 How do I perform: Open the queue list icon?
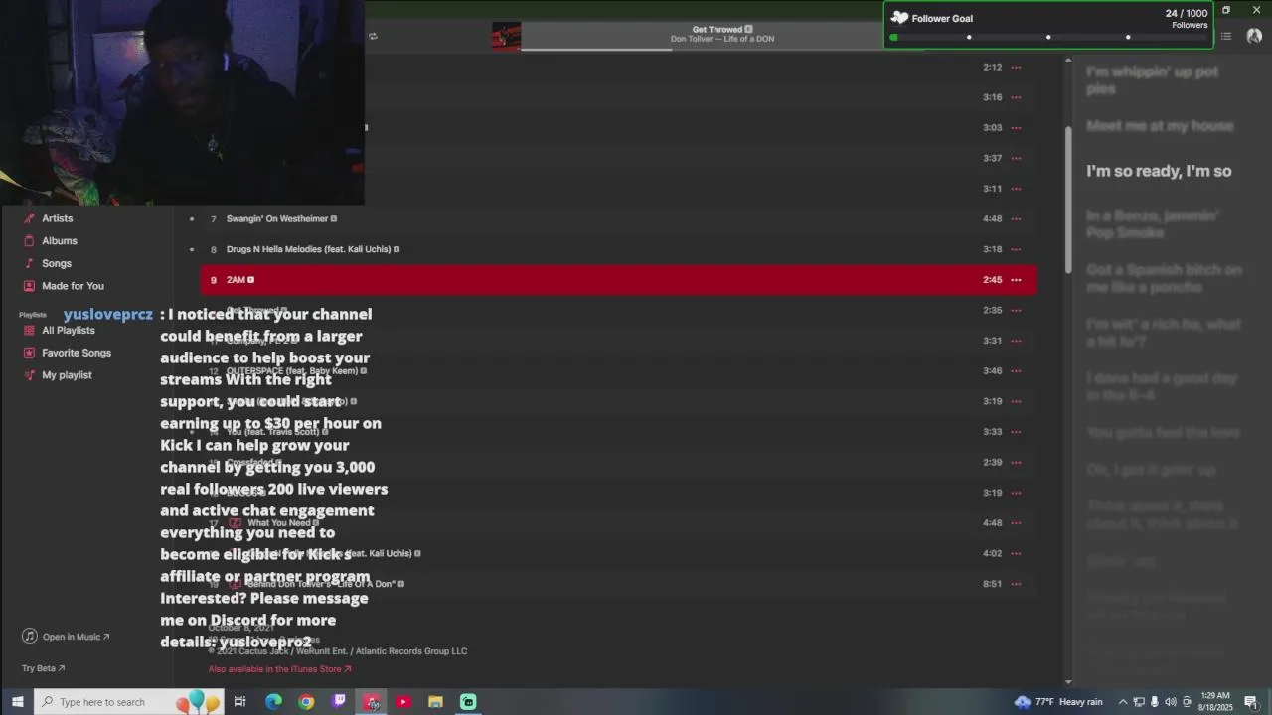click(1226, 36)
